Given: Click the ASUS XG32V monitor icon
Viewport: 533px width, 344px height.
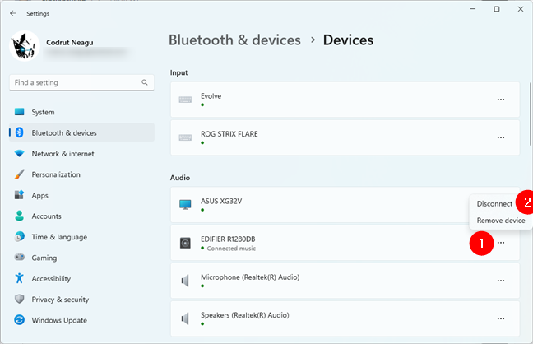Looking at the screenshot, I should pyautogui.click(x=185, y=204).
